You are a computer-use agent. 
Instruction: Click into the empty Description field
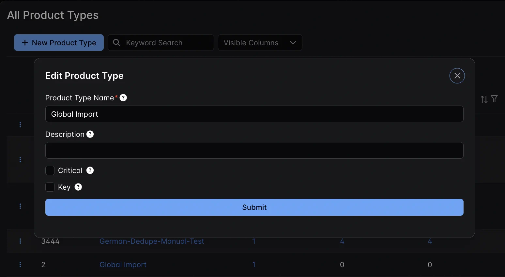point(254,151)
